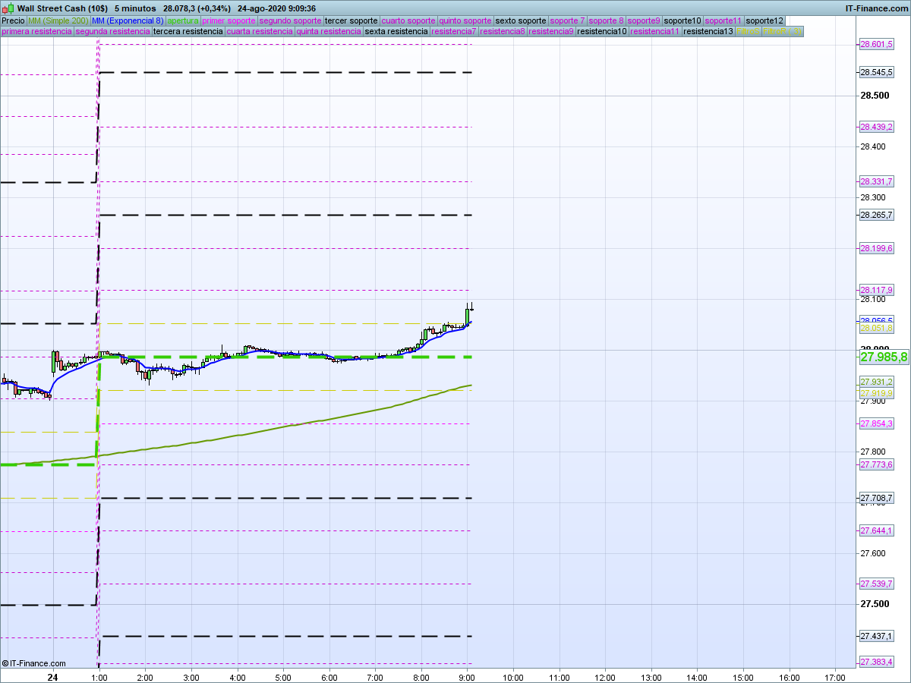911x683 pixels.
Task: Click the soporte12 label
Action: point(764,20)
